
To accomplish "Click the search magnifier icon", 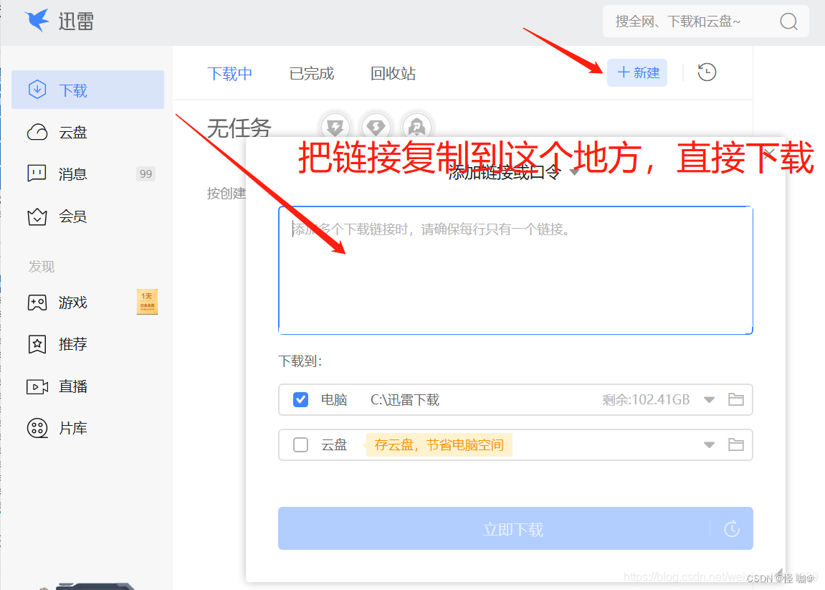I will tap(788, 22).
